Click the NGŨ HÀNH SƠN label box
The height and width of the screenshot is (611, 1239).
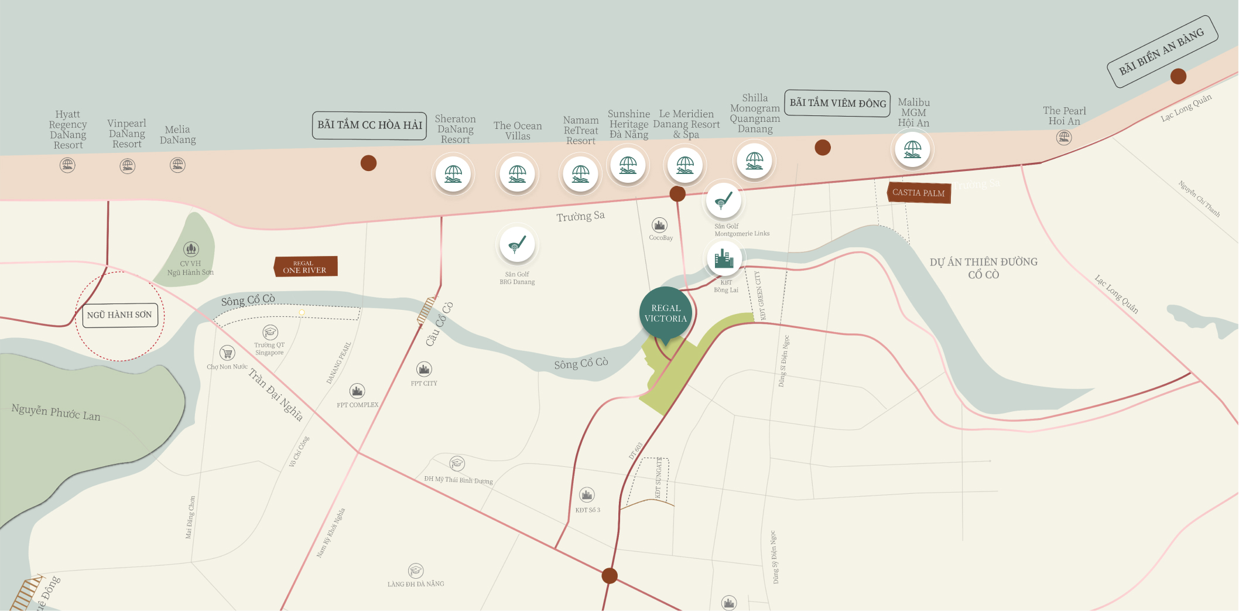(119, 315)
